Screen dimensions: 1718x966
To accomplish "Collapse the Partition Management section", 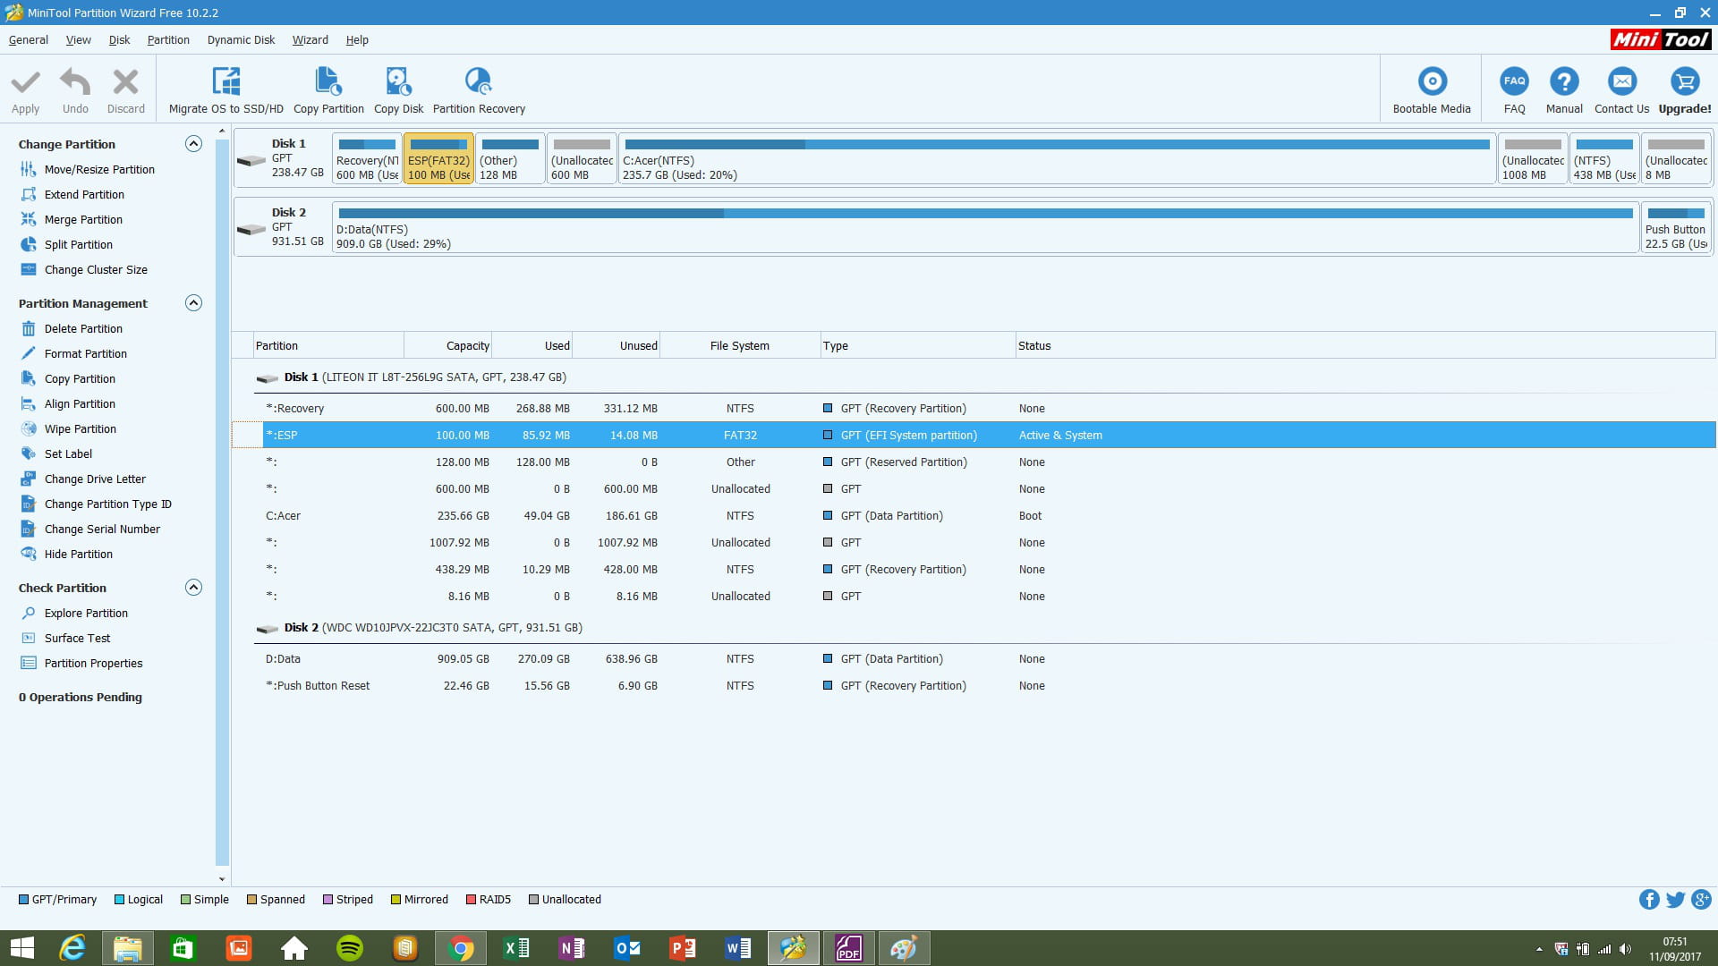I will (x=193, y=303).
